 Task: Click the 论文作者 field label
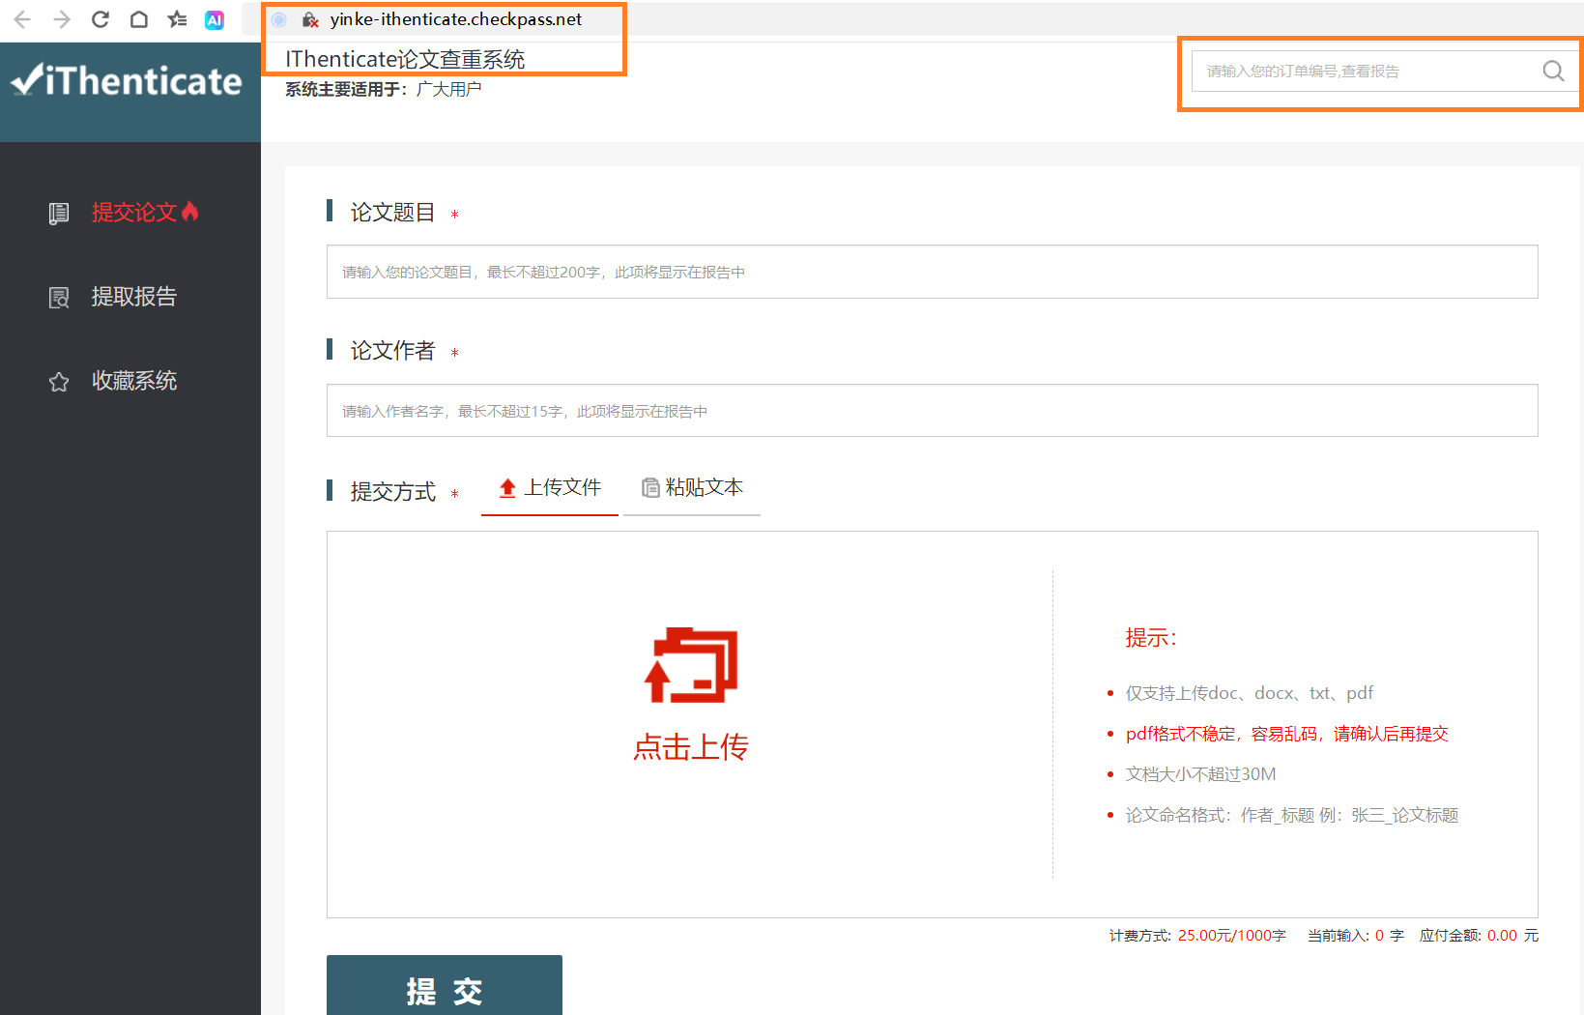tap(392, 351)
